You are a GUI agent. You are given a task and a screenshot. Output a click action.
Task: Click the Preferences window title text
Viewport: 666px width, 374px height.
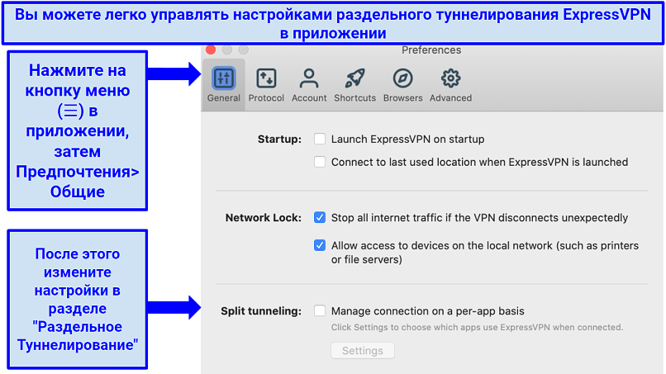pyautogui.click(x=431, y=50)
